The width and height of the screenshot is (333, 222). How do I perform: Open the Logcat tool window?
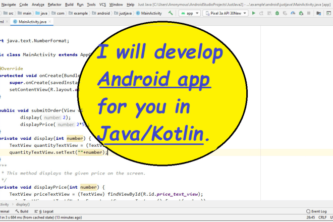click(44, 211)
